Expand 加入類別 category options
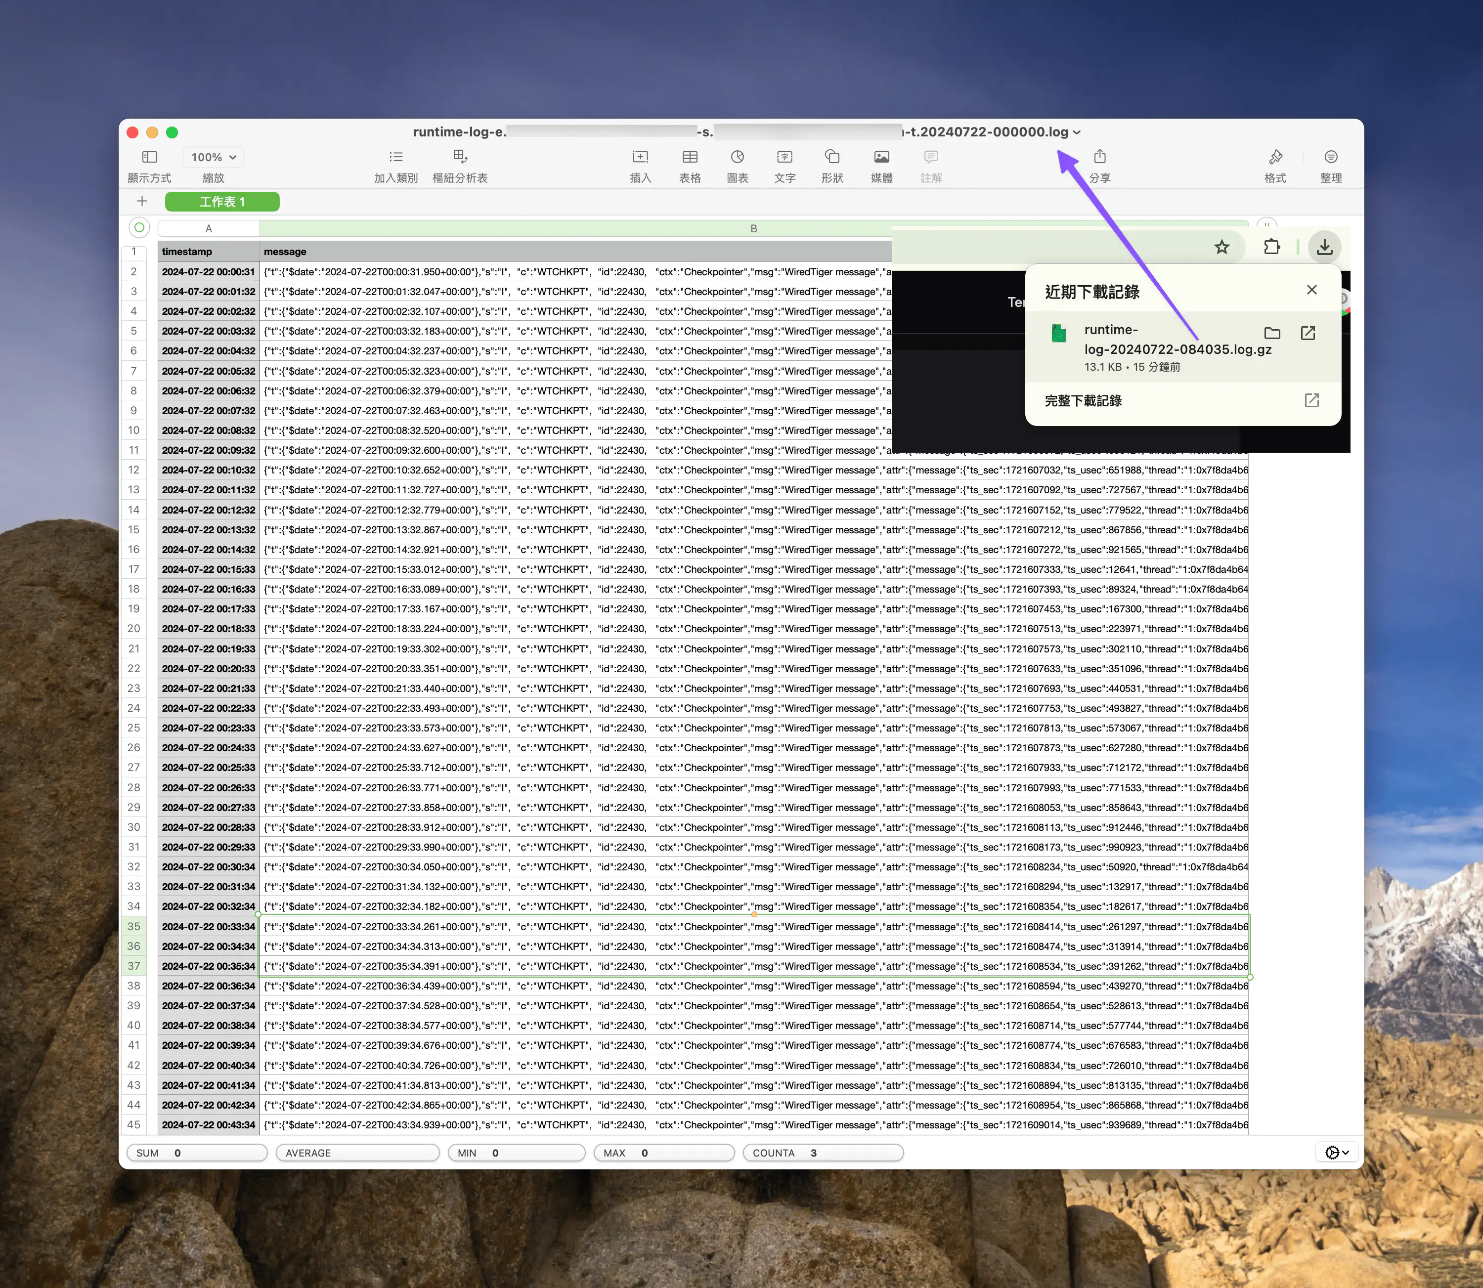Viewport: 1483px width, 1288px height. point(395,164)
